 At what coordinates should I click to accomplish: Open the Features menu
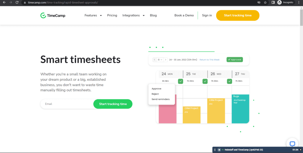91,15
